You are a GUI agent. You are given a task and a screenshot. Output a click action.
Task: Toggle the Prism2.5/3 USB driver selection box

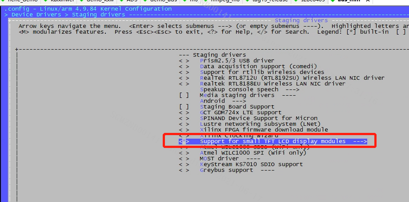point(184,61)
